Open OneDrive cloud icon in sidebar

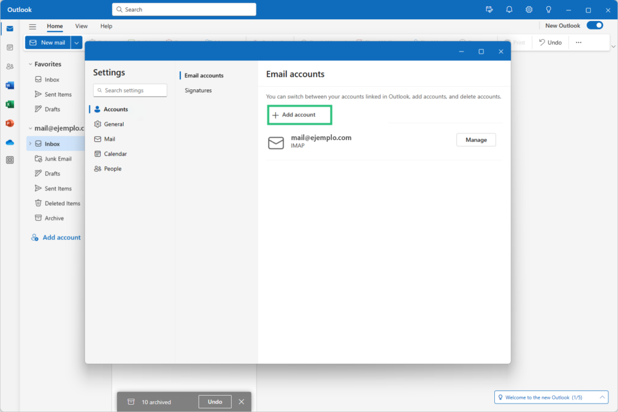[x=10, y=142]
